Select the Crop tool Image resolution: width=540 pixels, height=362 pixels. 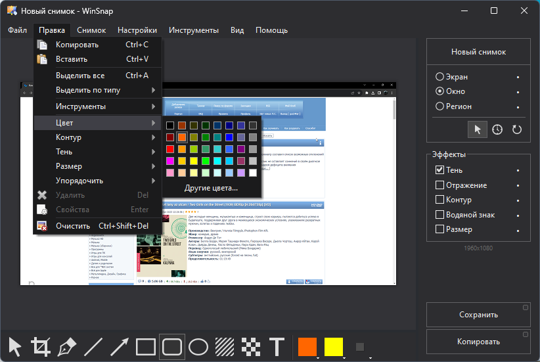click(x=41, y=346)
